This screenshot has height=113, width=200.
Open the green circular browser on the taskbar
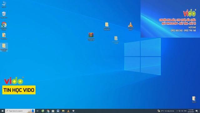coord(43,111)
